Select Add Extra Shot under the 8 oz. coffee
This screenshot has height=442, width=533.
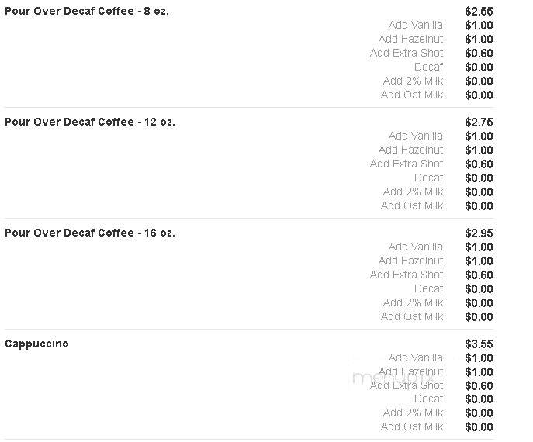point(407,53)
